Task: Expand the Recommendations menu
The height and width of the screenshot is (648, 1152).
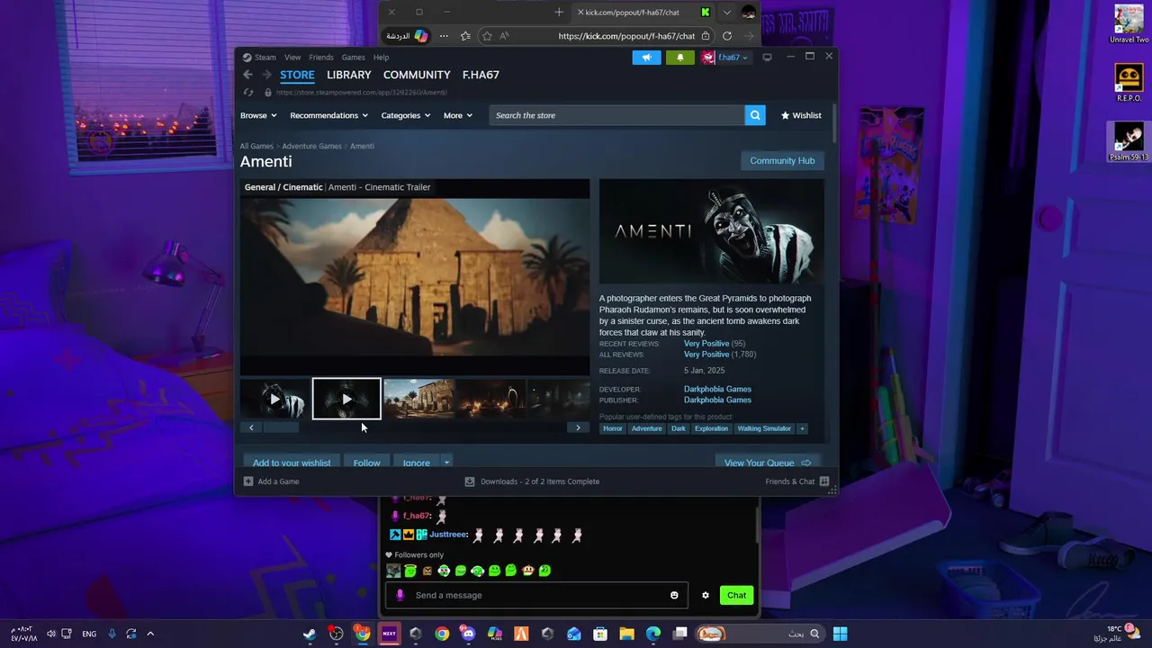Action: (x=328, y=115)
